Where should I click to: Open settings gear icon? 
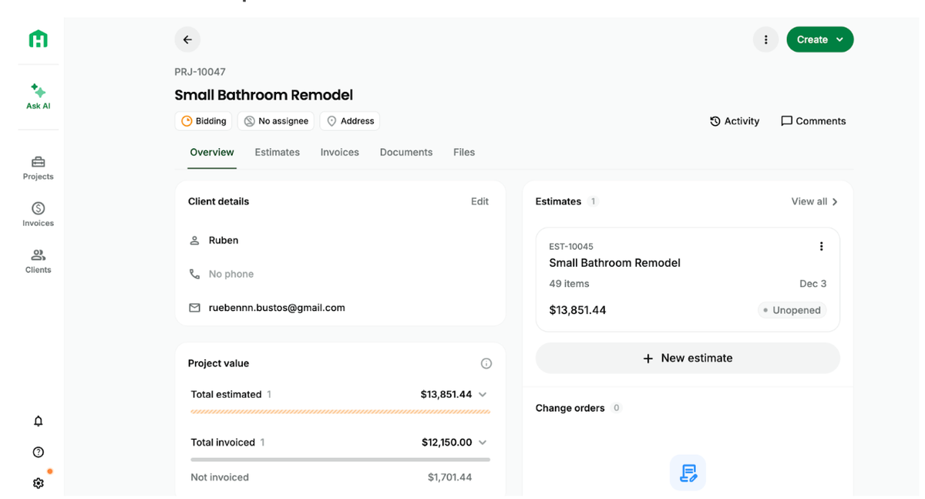pos(38,483)
